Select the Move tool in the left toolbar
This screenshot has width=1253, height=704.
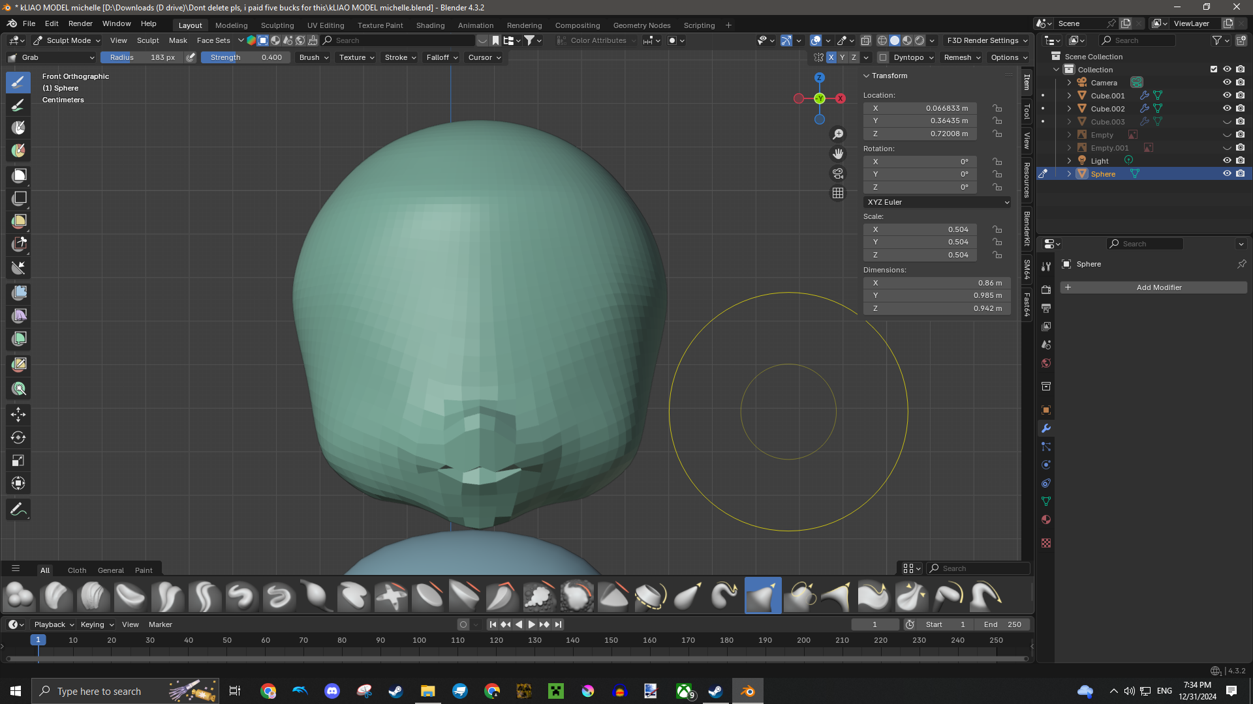18,414
